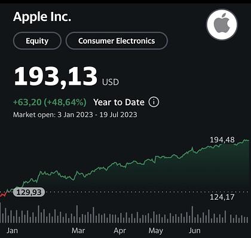Click the red segment of the price line
Screen dimensions: 251x238
[4, 194]
